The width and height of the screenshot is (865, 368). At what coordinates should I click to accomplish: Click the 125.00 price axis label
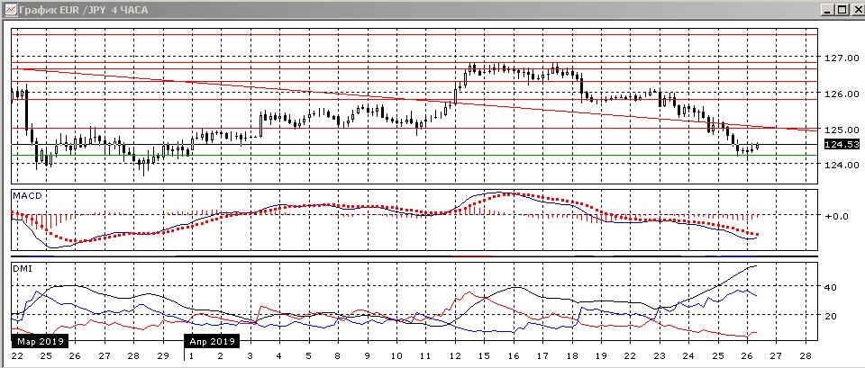[x=842, y=130]
